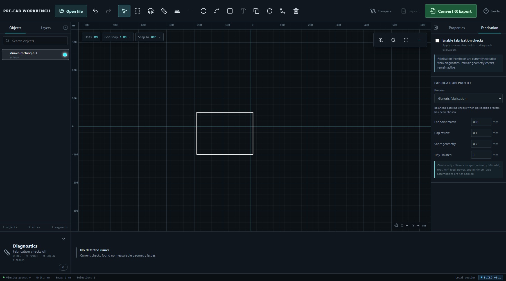Select the protractor angle tool
This screenshot has height=281, width=506.
point(177,11)
